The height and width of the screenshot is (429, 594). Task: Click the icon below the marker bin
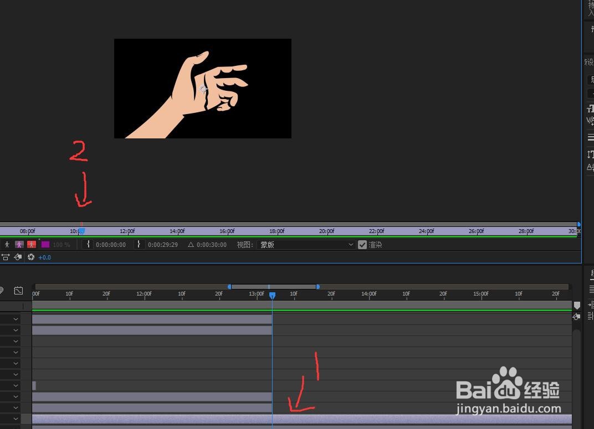[577, 317]
